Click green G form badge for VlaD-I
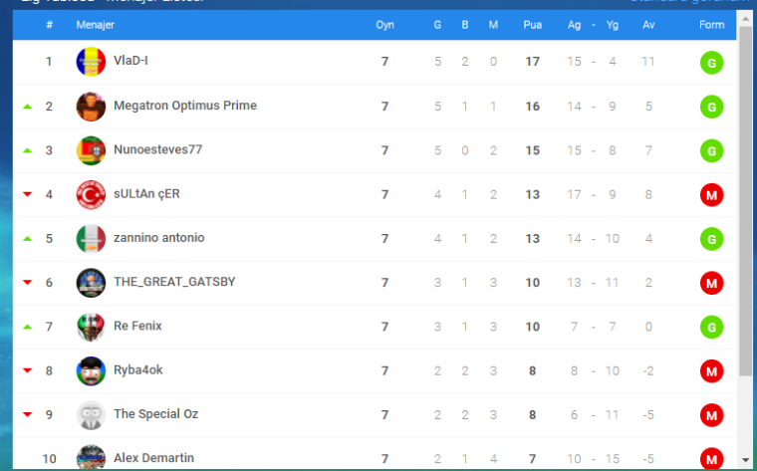 point(711,63)
